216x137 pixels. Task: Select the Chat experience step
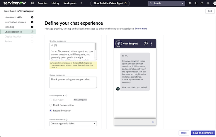pyautogui.click(x=18, y=32)
